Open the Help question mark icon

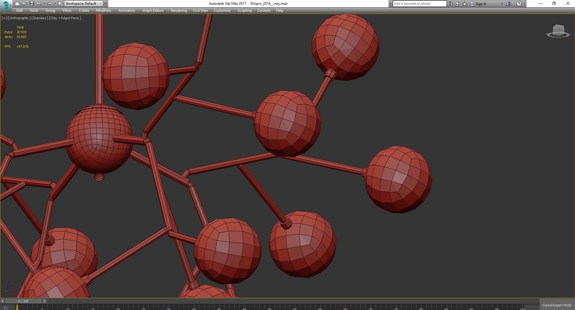coord(519,4)
